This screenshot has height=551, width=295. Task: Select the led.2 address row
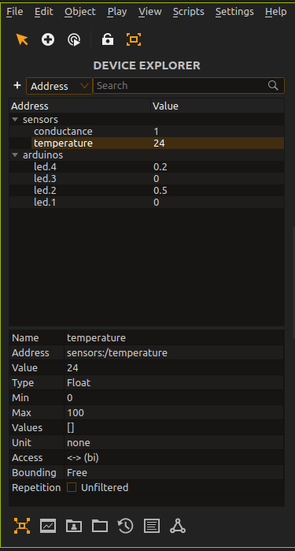(x=146, y=191)
